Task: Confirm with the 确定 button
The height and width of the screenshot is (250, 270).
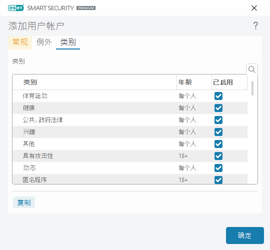Action: pos(245,235)
